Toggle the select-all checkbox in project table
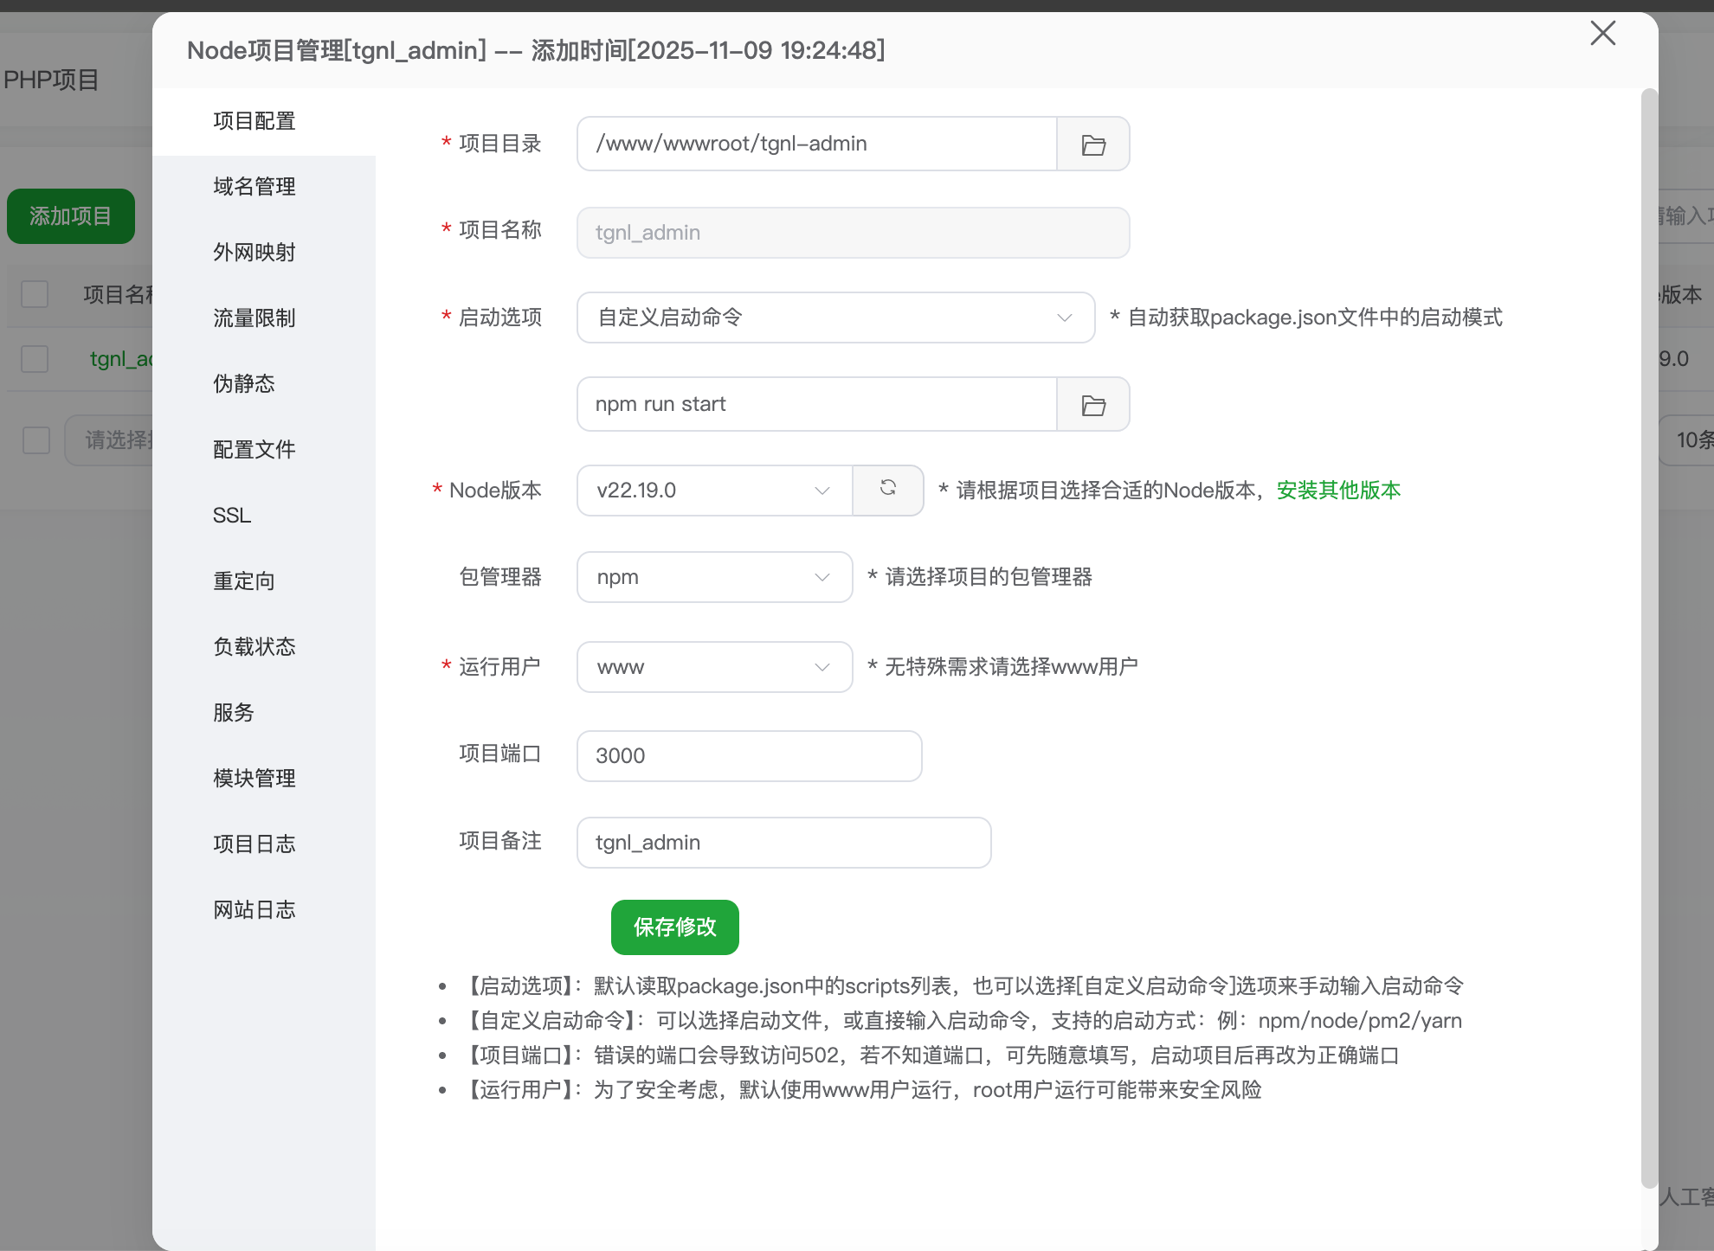 click(x=34, y=294)
